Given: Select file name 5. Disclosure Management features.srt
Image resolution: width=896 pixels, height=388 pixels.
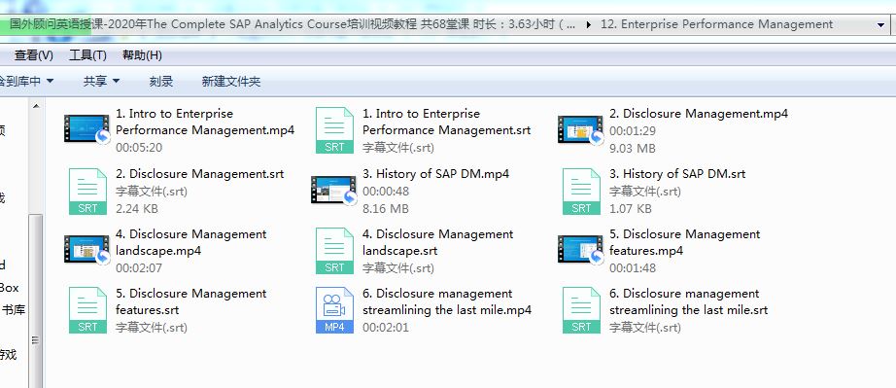Looking at the screenshot, I should coord(190,301).
